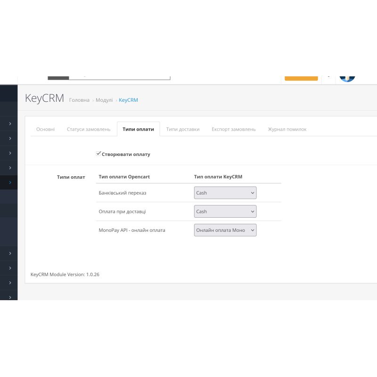This screenshot has height=377, width=377.
Task: Open the "Модулі" breadcrumb link
Action: coord(104,100)
